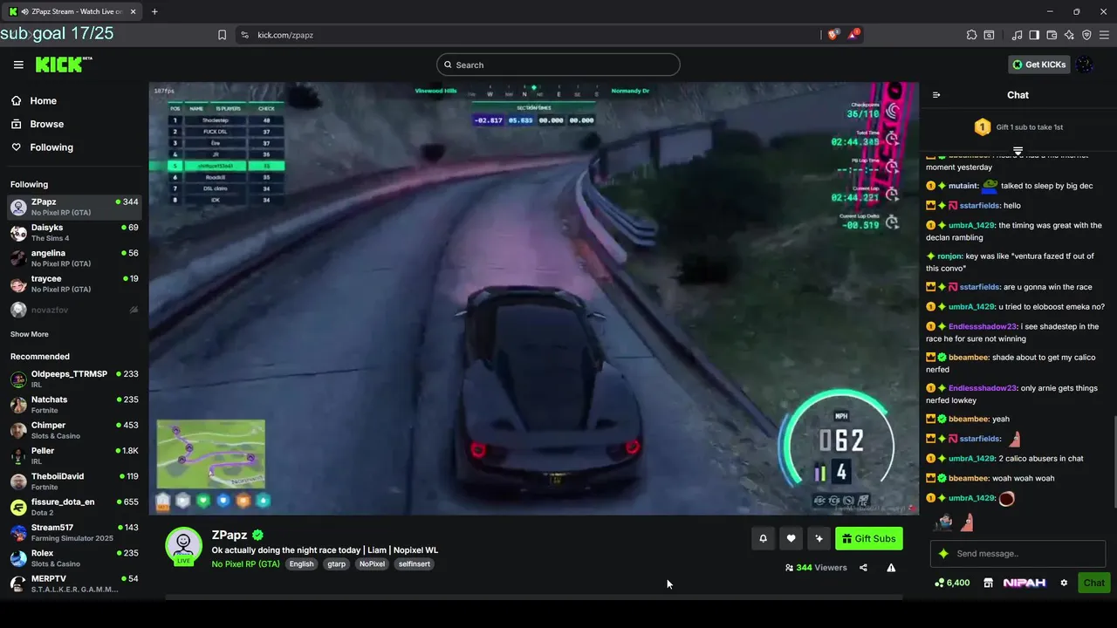Image resolution: width=1117 pixels, height=628 pixels.
Task: Open chat settings gear
Action: click(x=1064, y=583)
